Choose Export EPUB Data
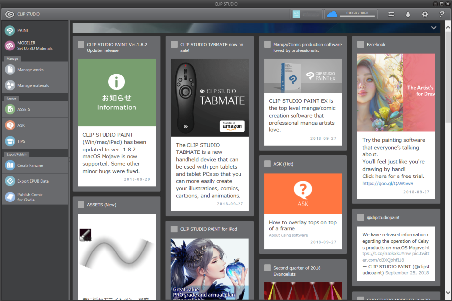 [x=35, y=181]
